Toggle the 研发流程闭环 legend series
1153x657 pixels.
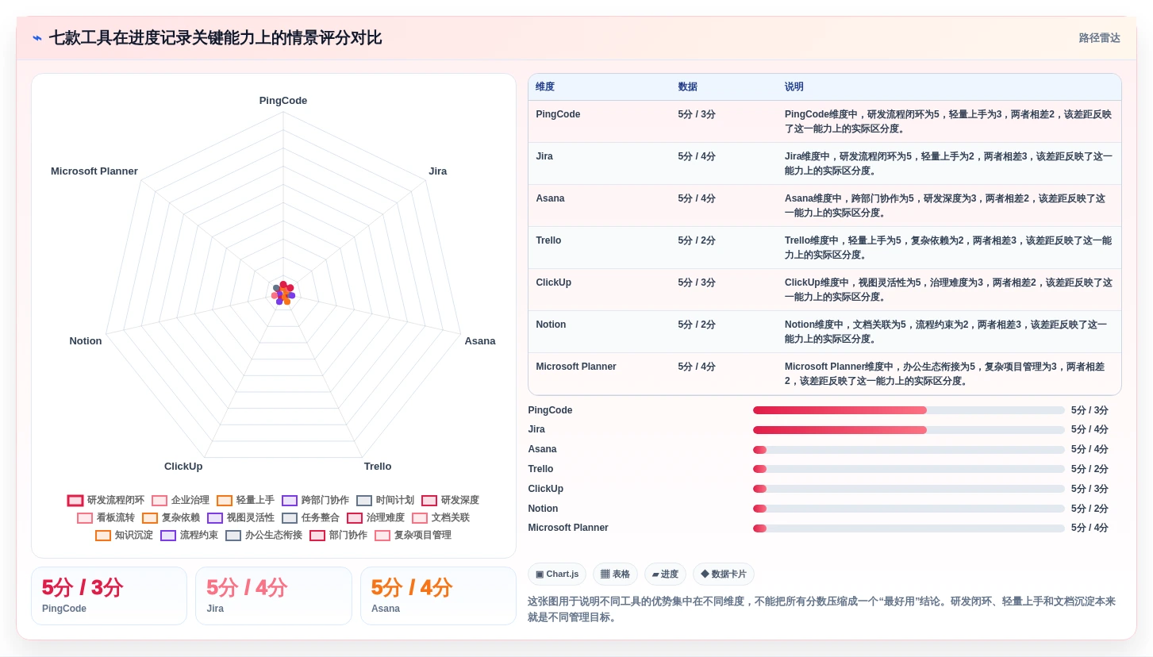(x=106, y=501)
